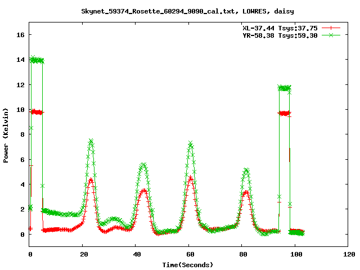
Task: Click red curve peak near 82 seconds
Action: 246,192
